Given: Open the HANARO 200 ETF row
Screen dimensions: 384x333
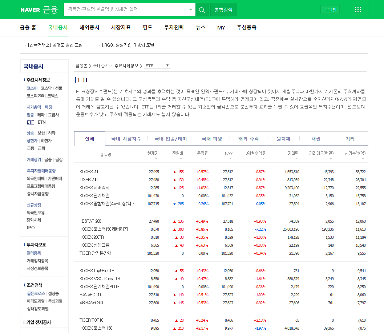Looking at the screenshot, I should [x=91, y=295].
